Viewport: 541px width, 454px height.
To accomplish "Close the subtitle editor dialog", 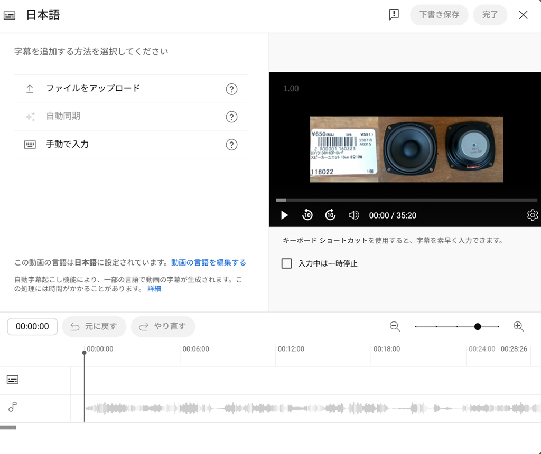I will coord(523,15).
